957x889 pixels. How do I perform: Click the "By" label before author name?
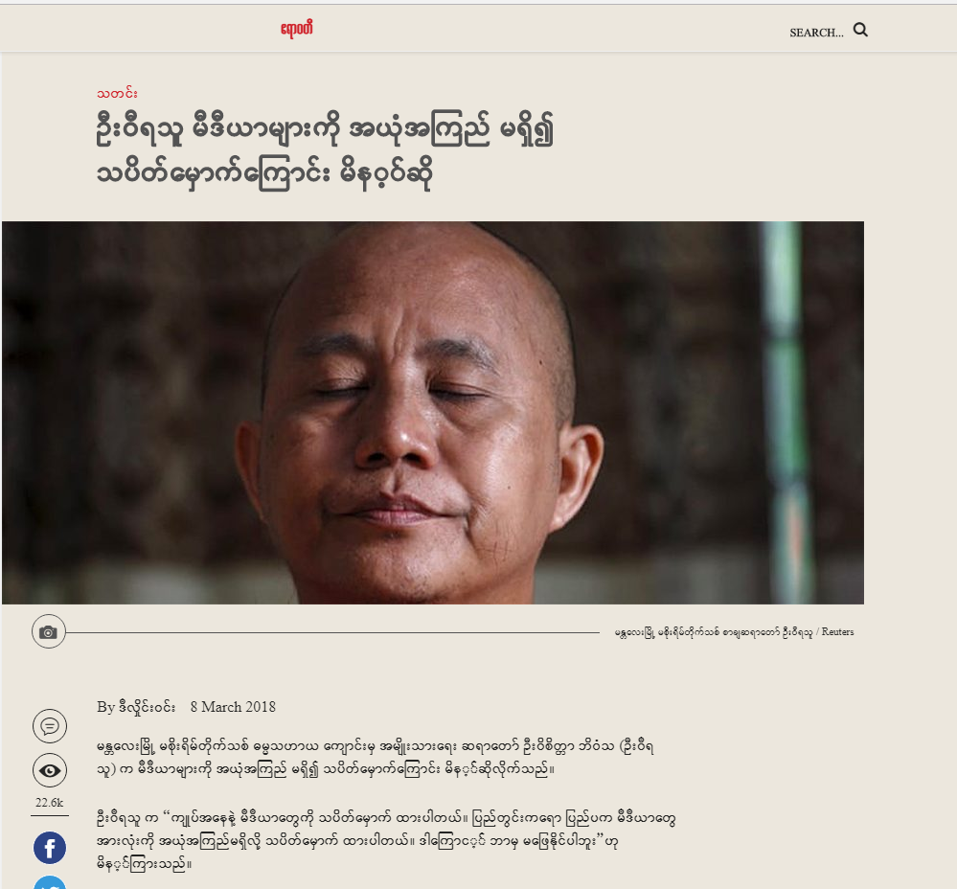coord(105,707)
